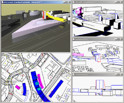The width and height of the screenshot is (124, 103).
Task: Click the document icon of Aktuelle Perspektive 5
Action: pyautogui.click(x=74, y=2)
